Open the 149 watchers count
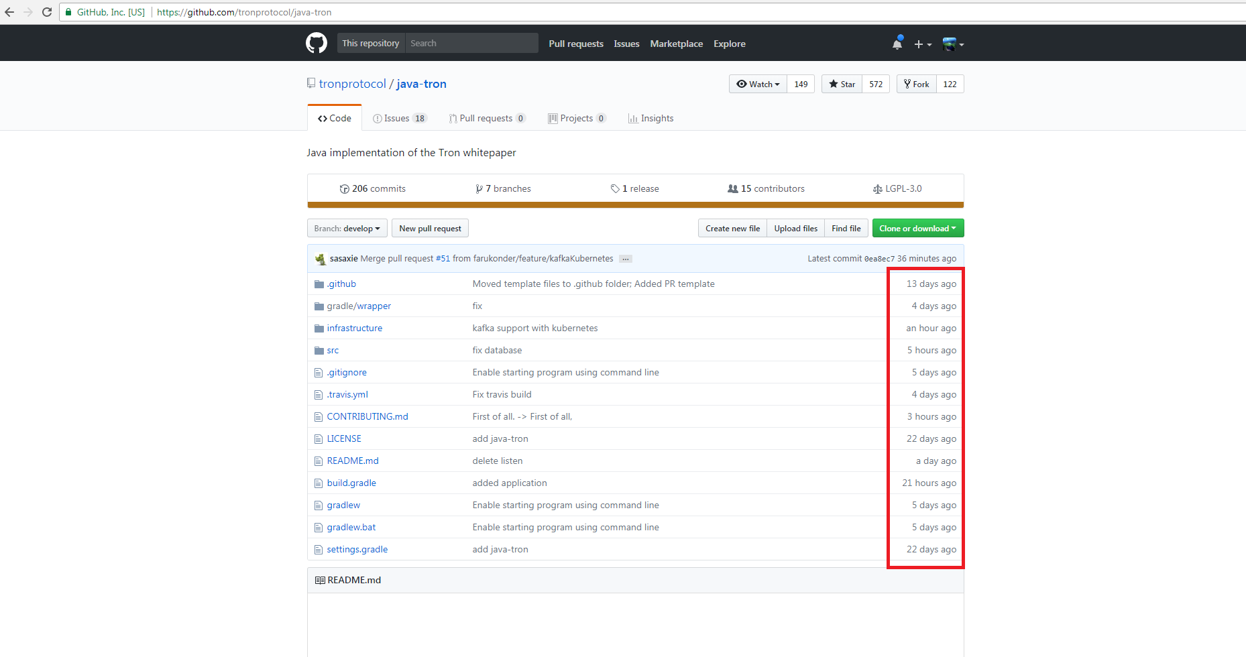The height and width of the screenshot is (657, 1246). point(801,84)
